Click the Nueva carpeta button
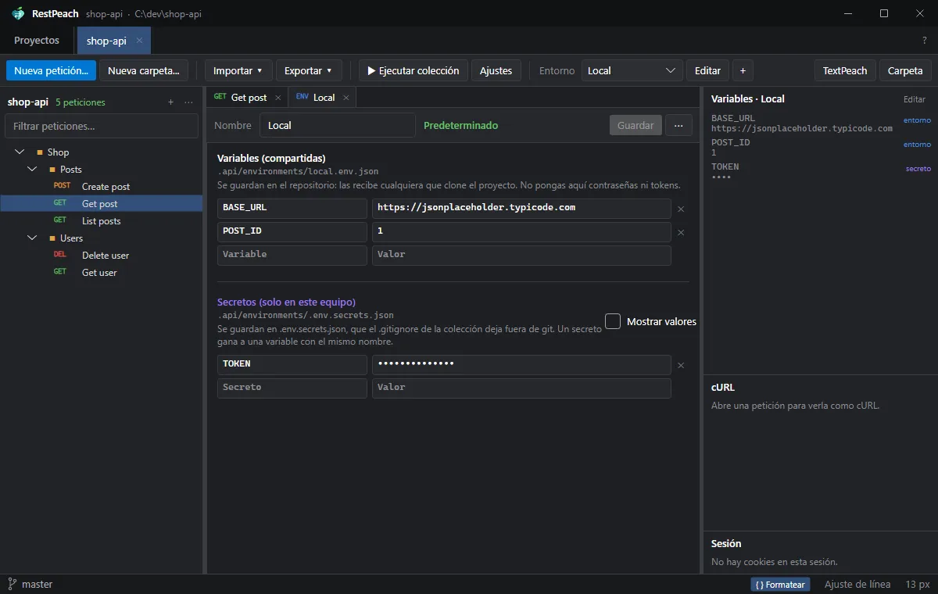This screenshot has width=938, height=594. (x=144, y=70)
